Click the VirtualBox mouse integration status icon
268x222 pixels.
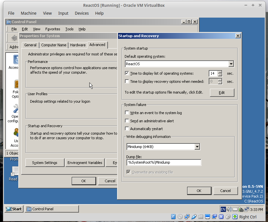[228, 217]
